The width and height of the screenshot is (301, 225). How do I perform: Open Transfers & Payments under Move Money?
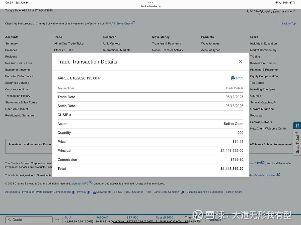coord(167,43)
